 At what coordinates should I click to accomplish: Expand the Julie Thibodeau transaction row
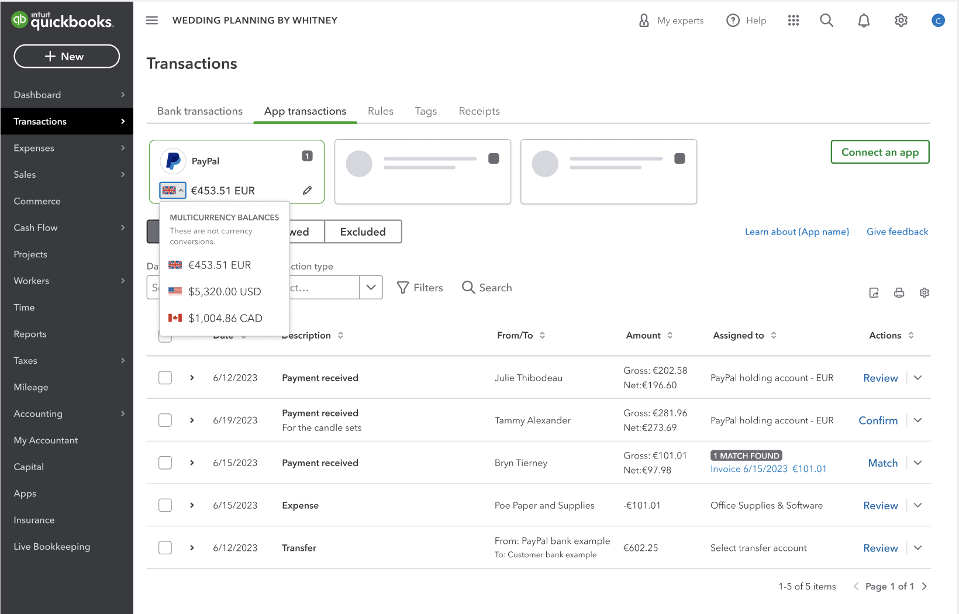[192, 378]
